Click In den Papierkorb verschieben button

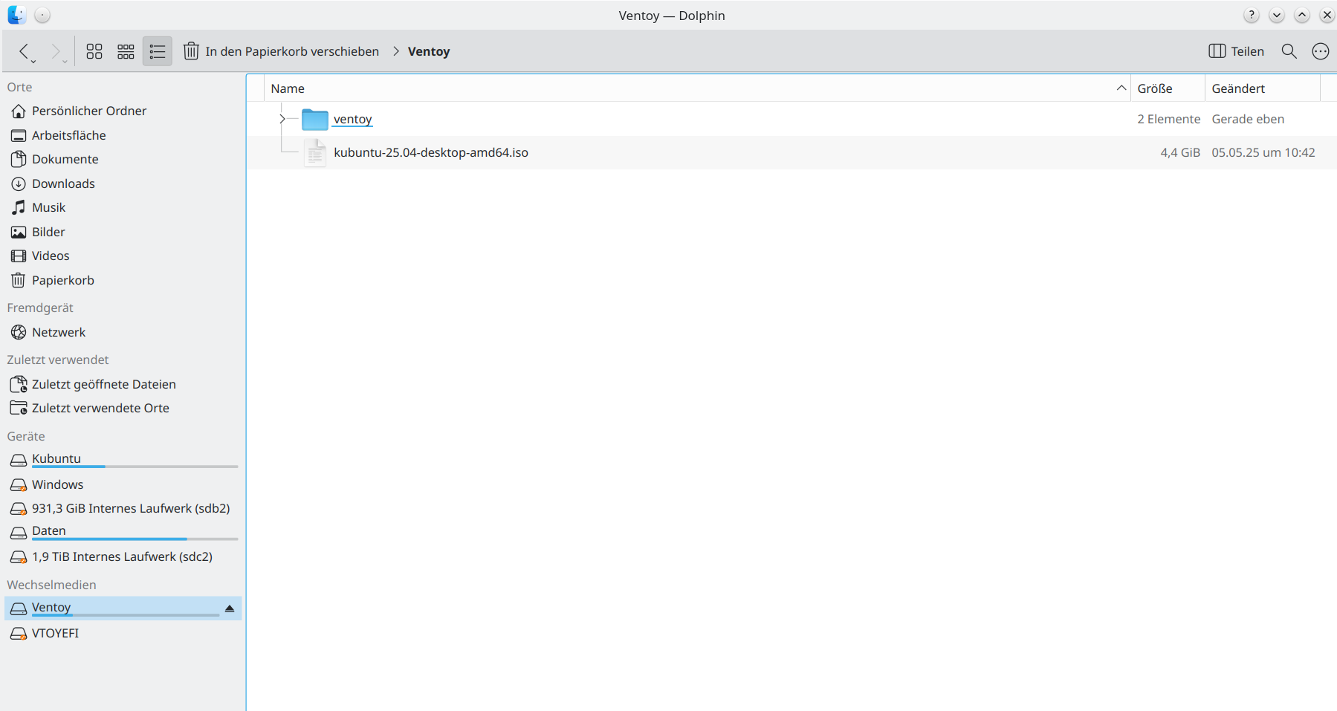pyautogui.click(x=281, y=51)
